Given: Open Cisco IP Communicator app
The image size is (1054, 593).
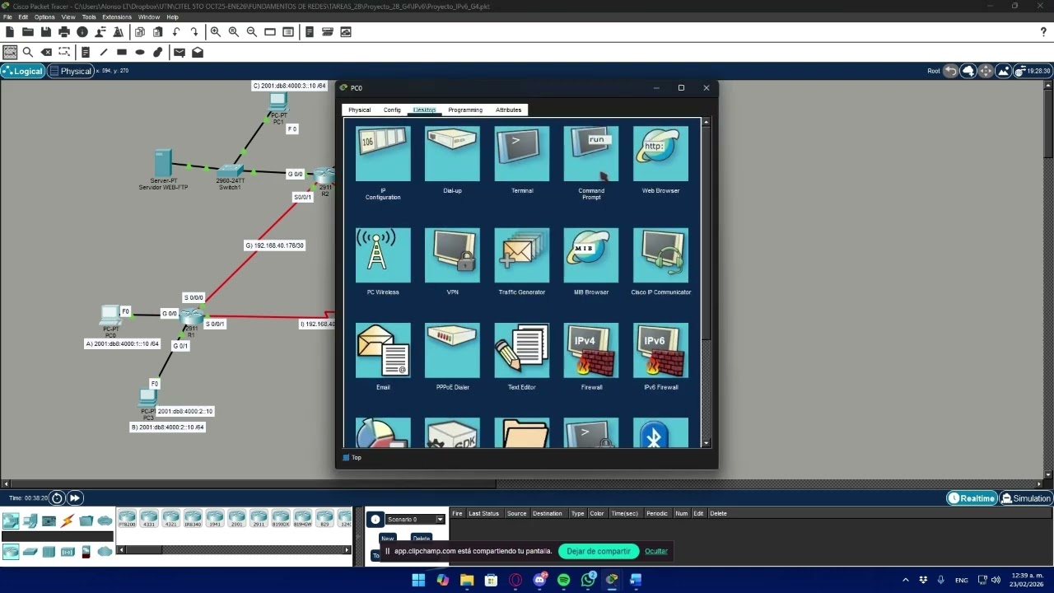Looking at the screenshot, I should [660, 255].
